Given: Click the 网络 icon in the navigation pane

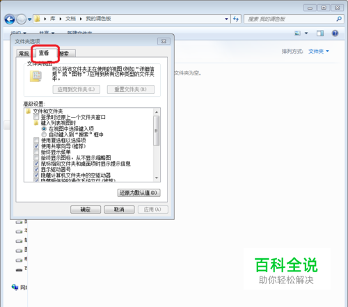Looking at the screenshot, I should click(x=15, y=288).
